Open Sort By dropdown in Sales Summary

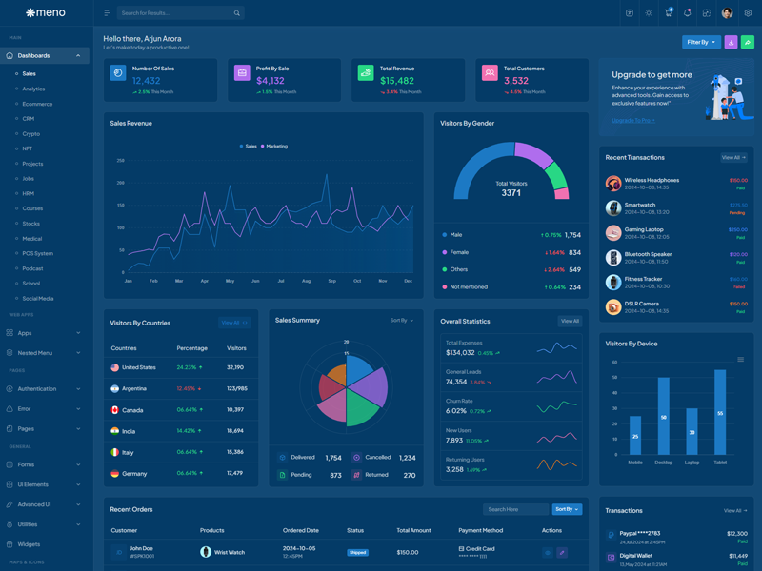point(401,321)
